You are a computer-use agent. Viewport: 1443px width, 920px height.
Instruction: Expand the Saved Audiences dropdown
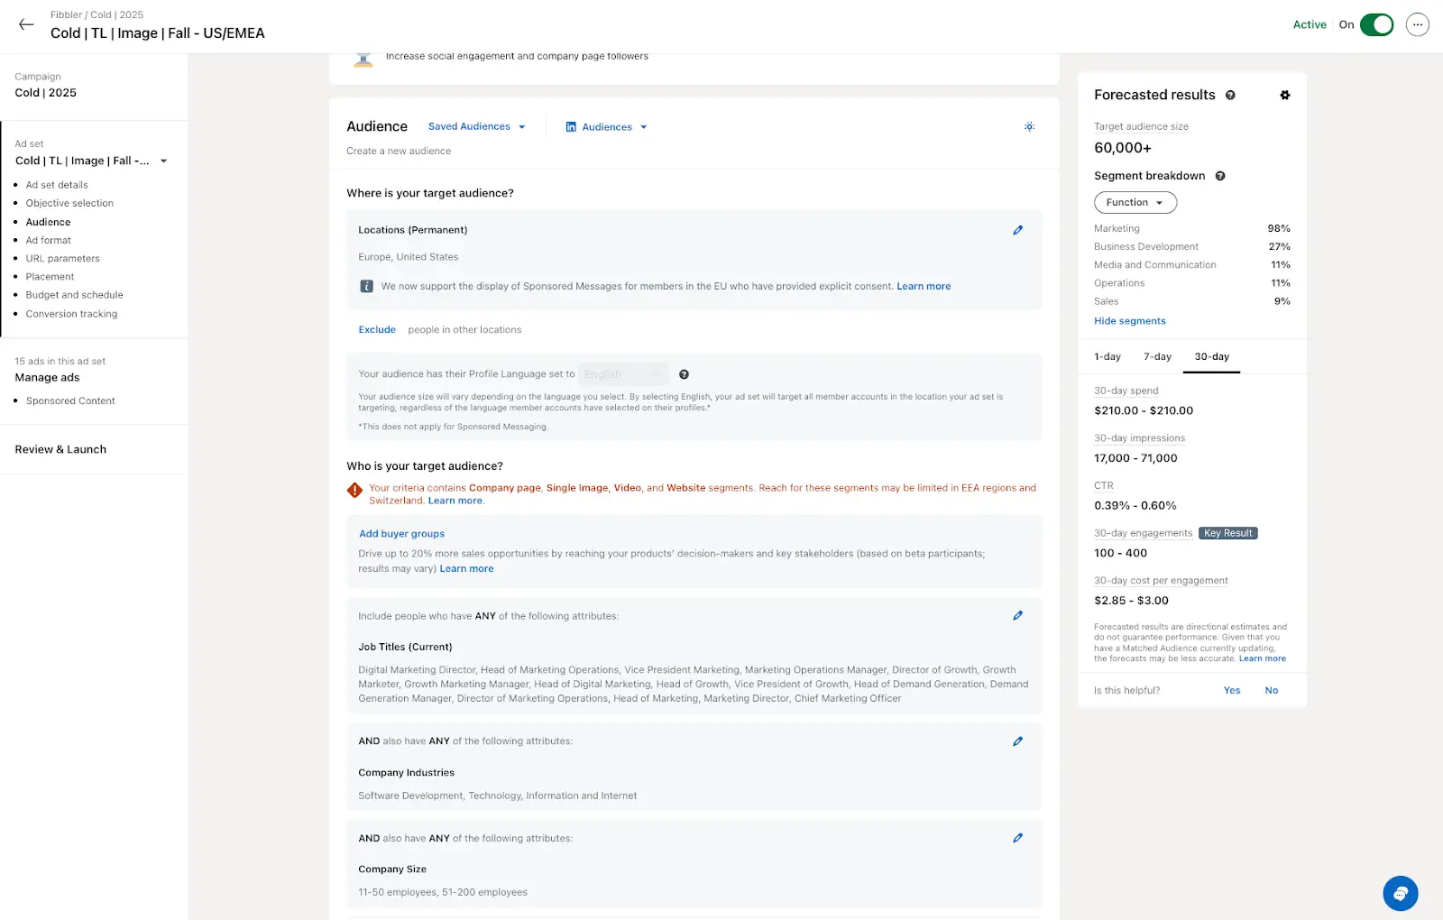(x=476, y=127)
